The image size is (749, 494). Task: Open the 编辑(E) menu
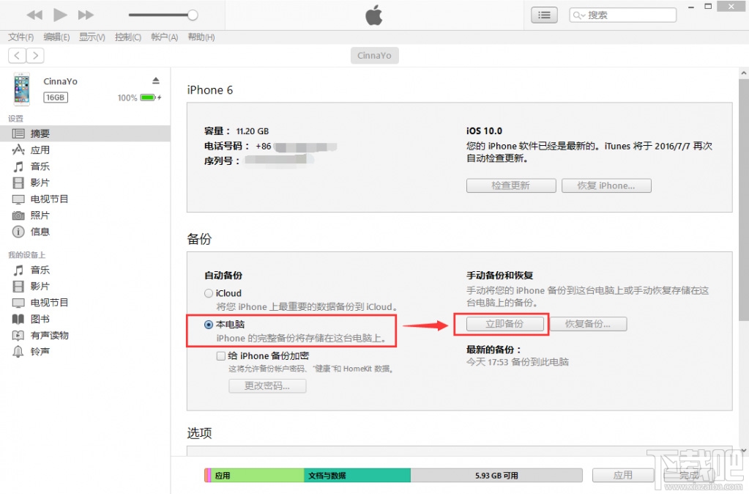pos(56,37)
